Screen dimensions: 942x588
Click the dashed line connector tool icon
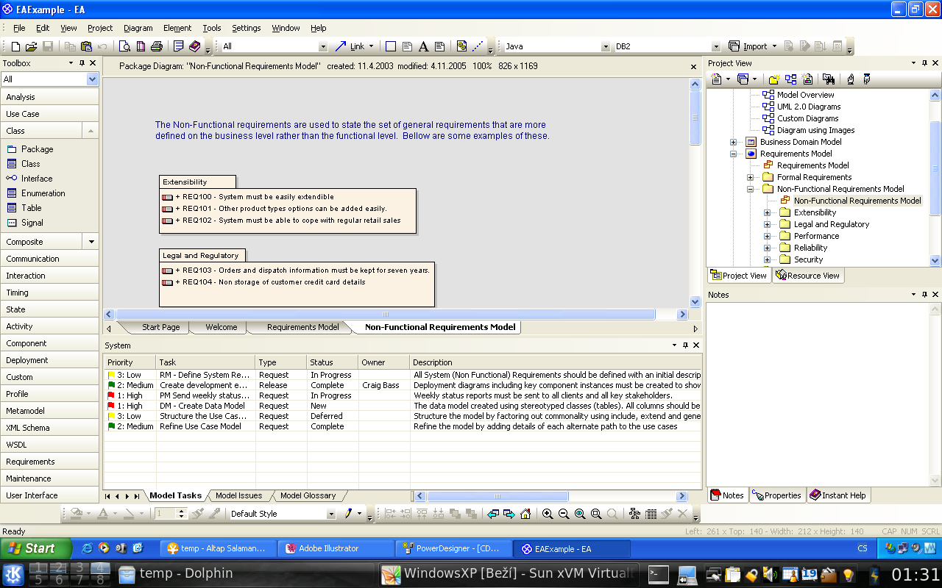pos(478,46)
